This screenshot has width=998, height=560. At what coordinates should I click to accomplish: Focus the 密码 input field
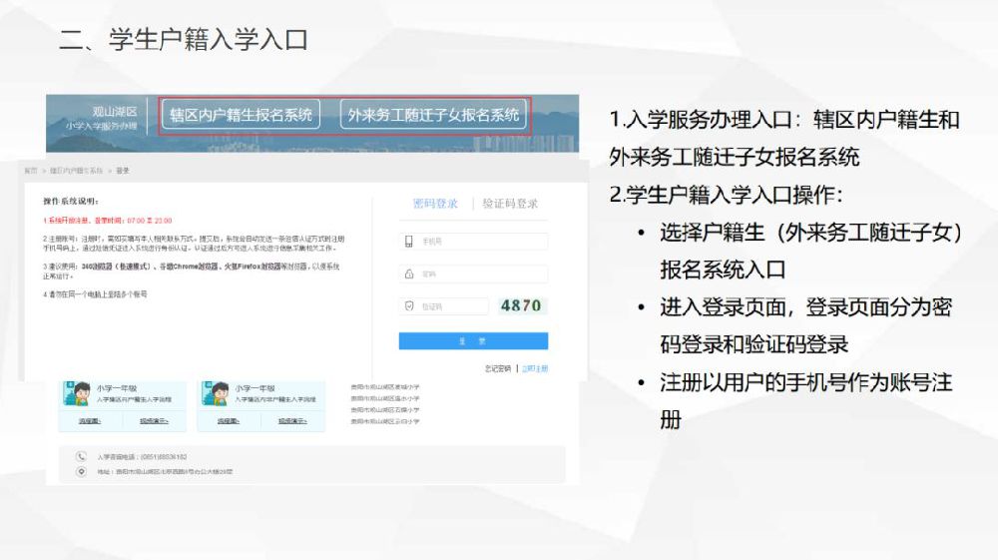pos(473,274)
